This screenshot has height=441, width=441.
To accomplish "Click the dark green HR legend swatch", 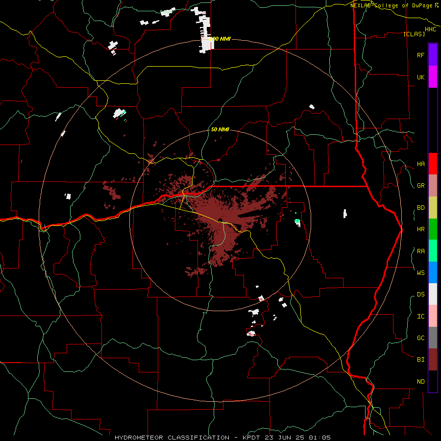I will (x=433, y=229).
